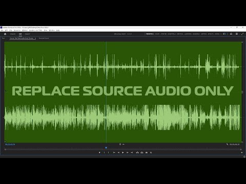Click the Workspaces panel icon

[224, 34]
